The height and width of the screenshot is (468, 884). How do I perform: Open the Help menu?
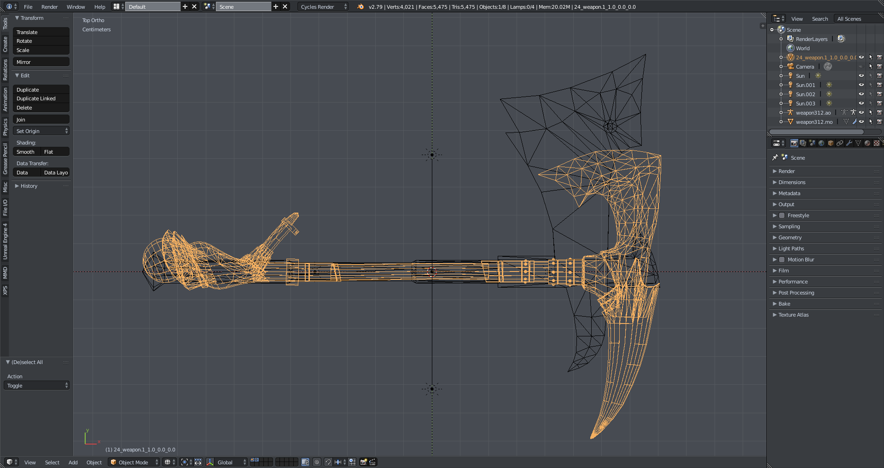(x=99, y=6)
